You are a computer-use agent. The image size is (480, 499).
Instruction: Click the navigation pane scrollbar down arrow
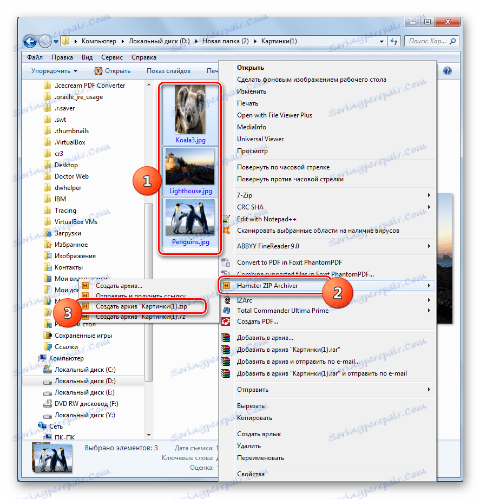click(x=149, y=435)
